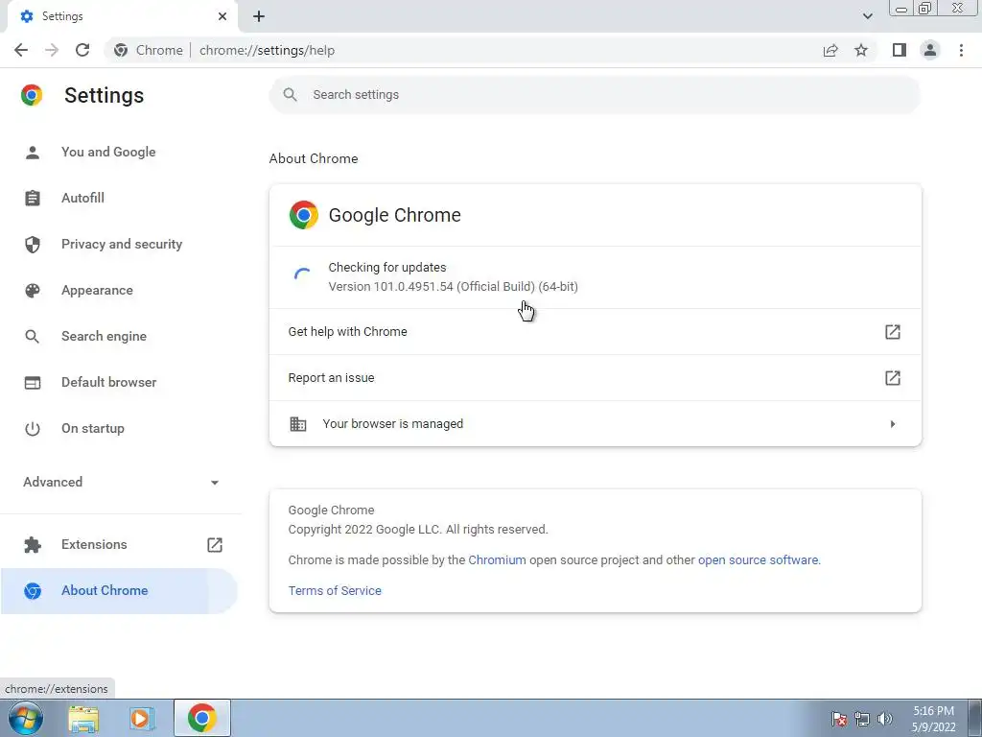The image size is (982, 737).
Task: Click the arrow on Your browser is managed
Action: pos(893,424)
